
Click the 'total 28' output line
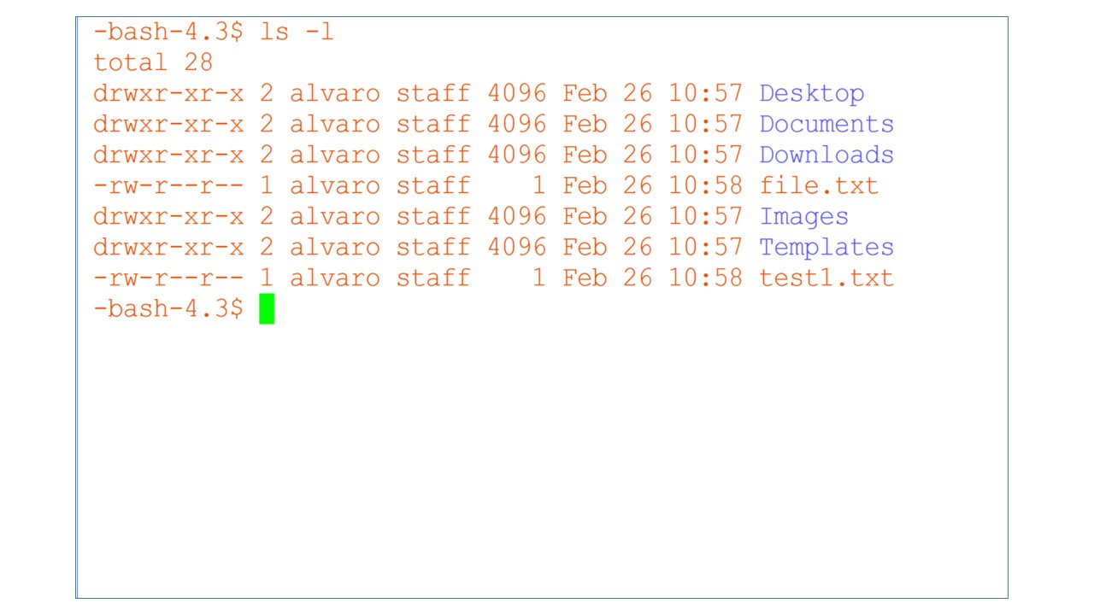(153, 62)
